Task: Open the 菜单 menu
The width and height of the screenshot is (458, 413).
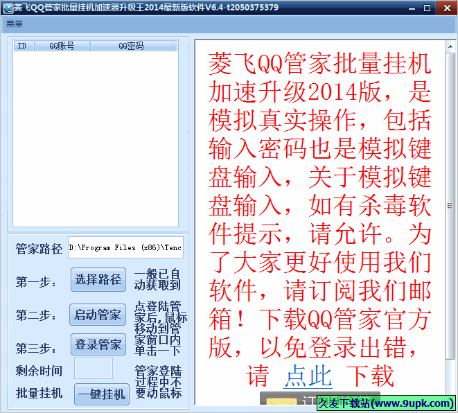Action: [x=15, y=24]
